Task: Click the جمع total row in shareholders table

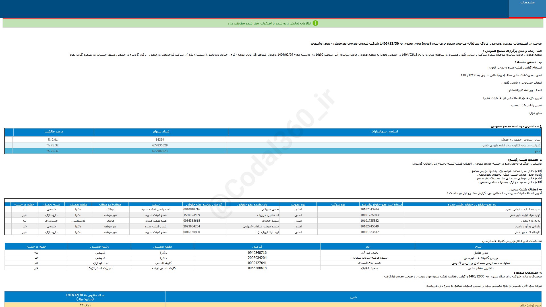Action: tap(537, 151)
